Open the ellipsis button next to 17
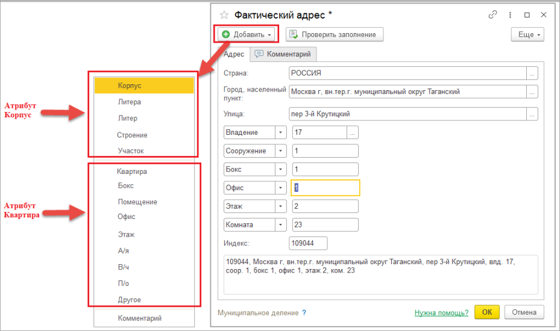560x331 pixels. click(x=353, y=132)
